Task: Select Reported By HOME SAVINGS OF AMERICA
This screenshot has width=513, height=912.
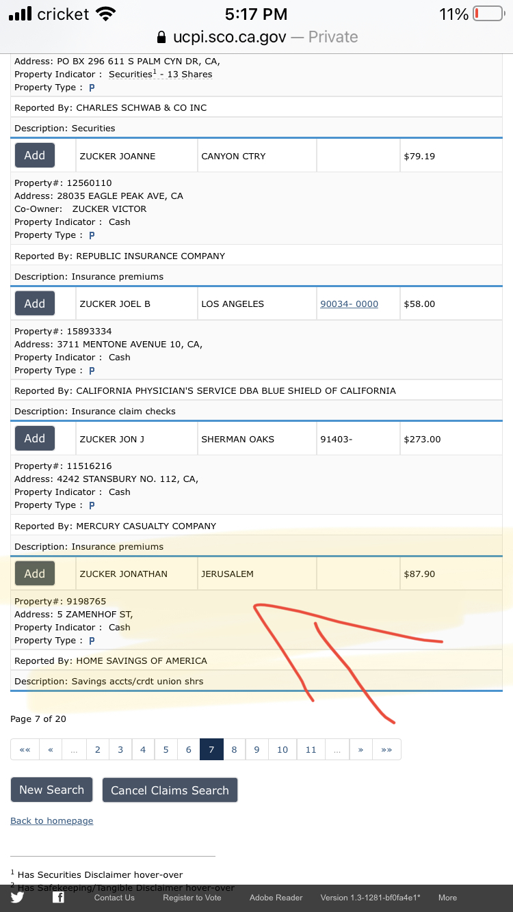Action: (111, 661)
